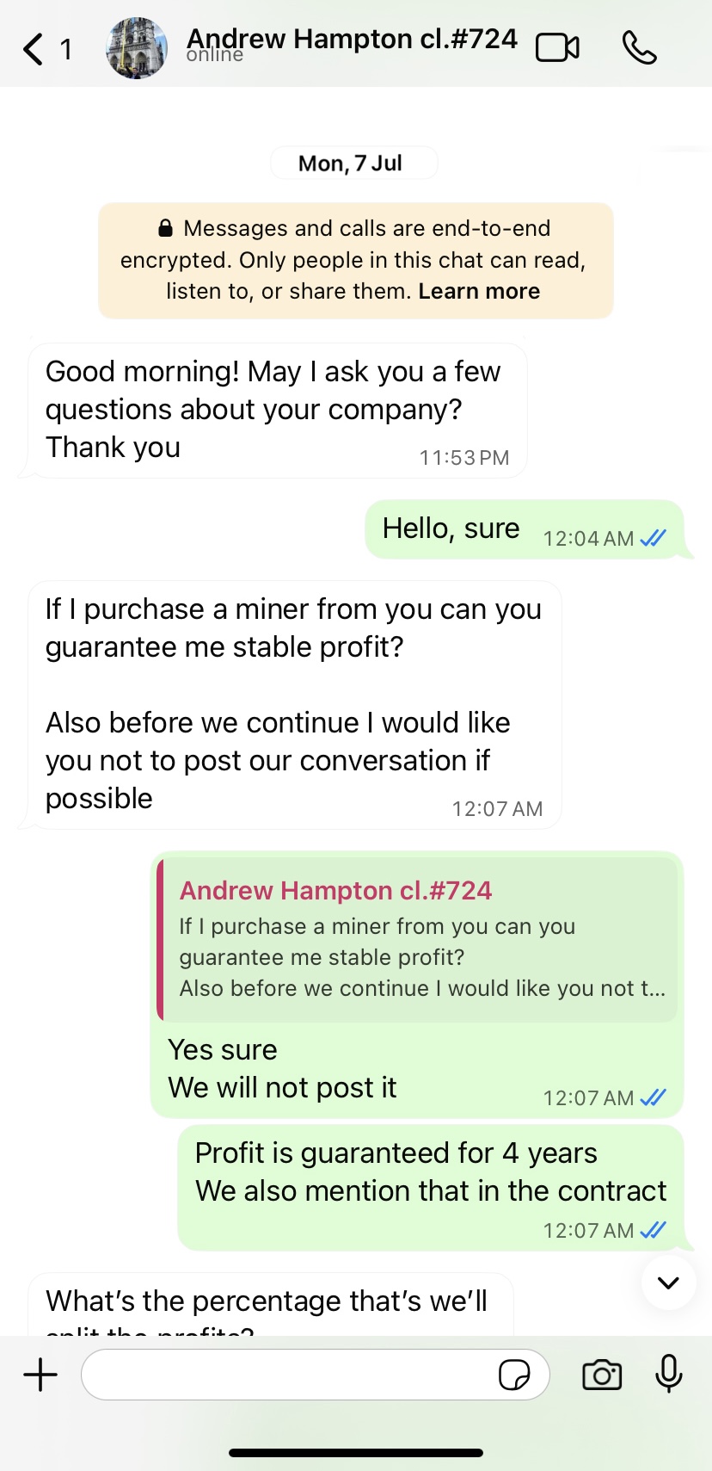
Task: Tap Learn more in the encryption notice
Action: (479, 291)
